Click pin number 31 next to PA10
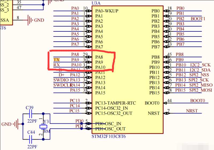 [x=85, y=65]
